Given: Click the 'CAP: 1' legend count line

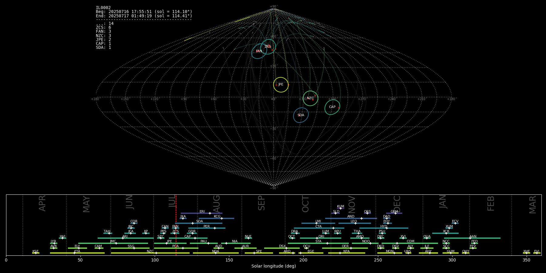Looking at the screenshot, I should point(103,44).
